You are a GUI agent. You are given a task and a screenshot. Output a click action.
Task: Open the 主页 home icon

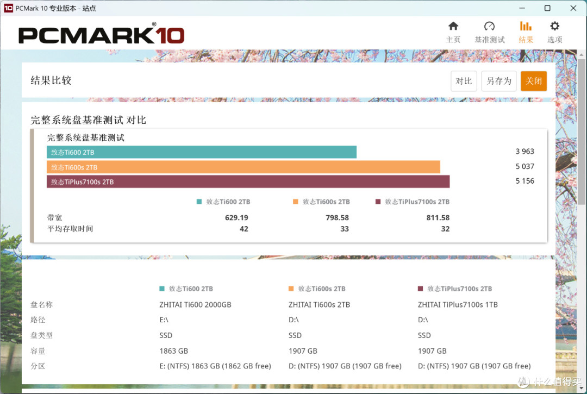pyautogui.click(x=453, y=26)
